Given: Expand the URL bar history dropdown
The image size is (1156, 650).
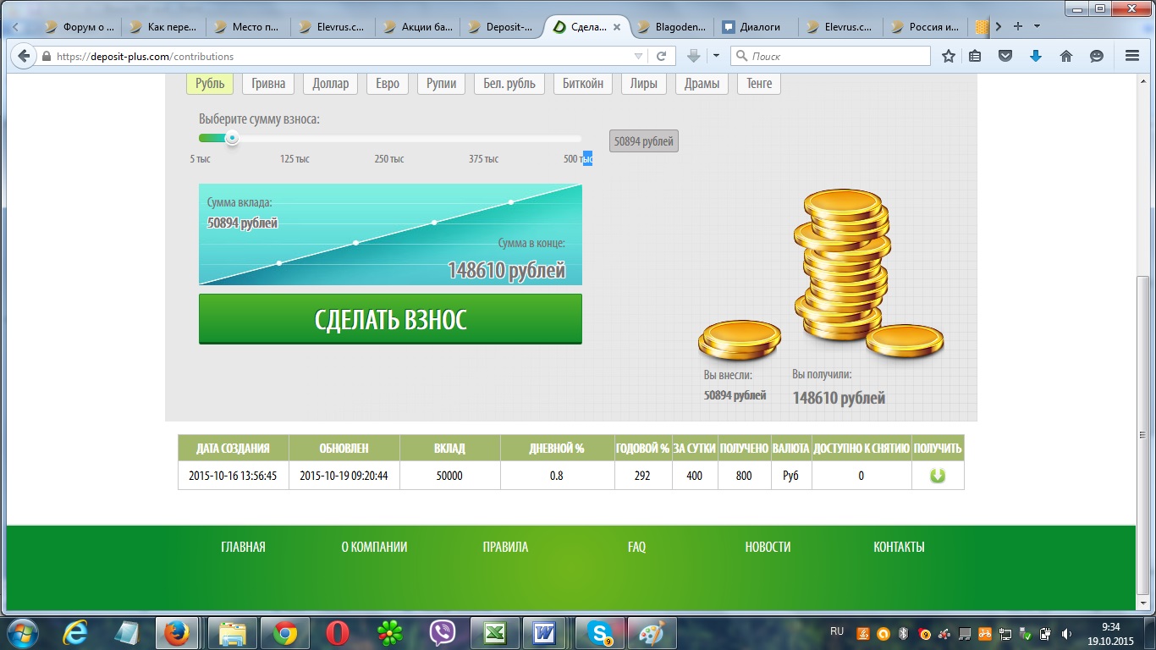Looking at the screenshot, I should click(639, 56).
